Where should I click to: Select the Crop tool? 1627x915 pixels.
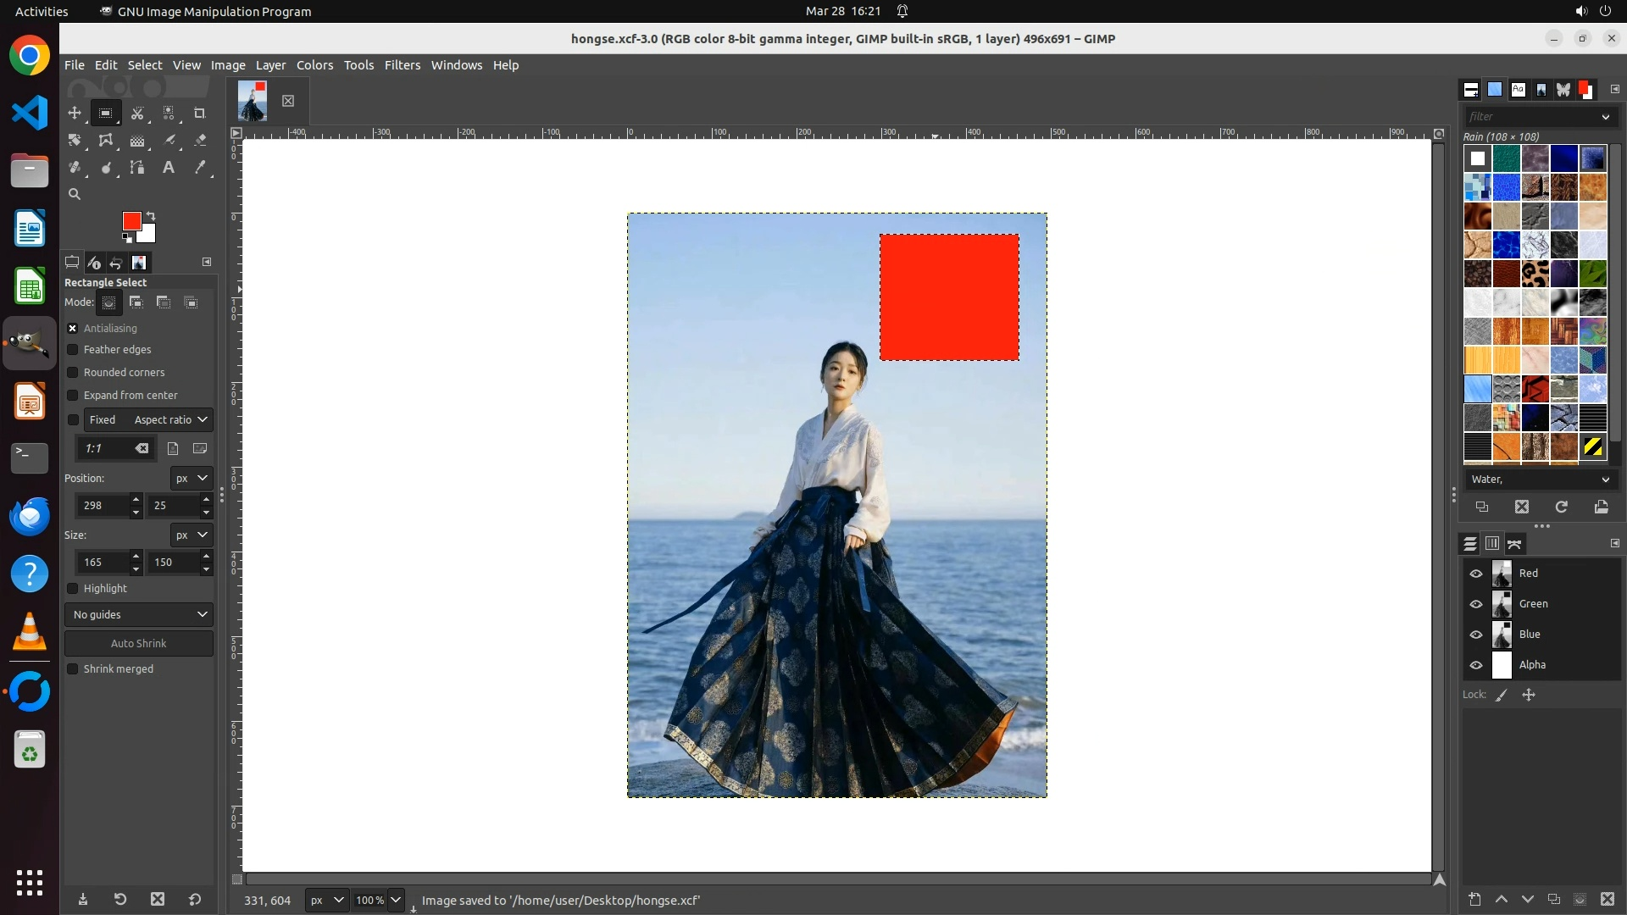click(x=200, y=113)
